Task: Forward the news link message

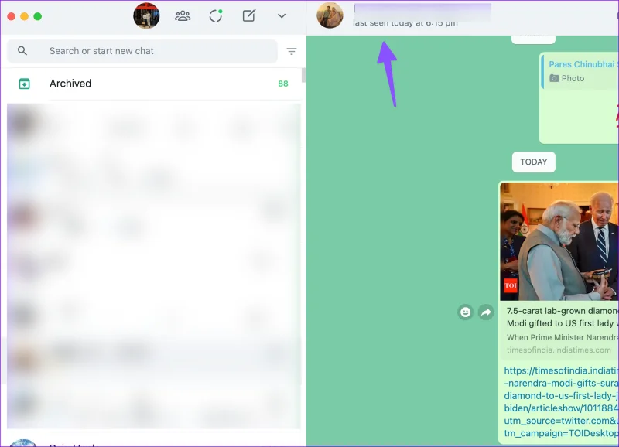Action: (x=486, y=312)
